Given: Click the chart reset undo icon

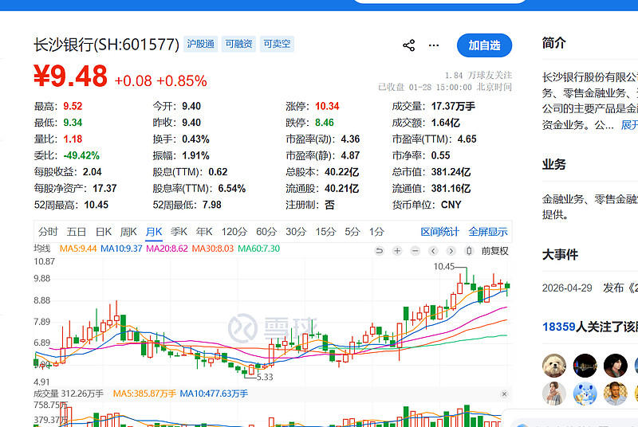Looking at the screenshot, I should pos(380,251).
